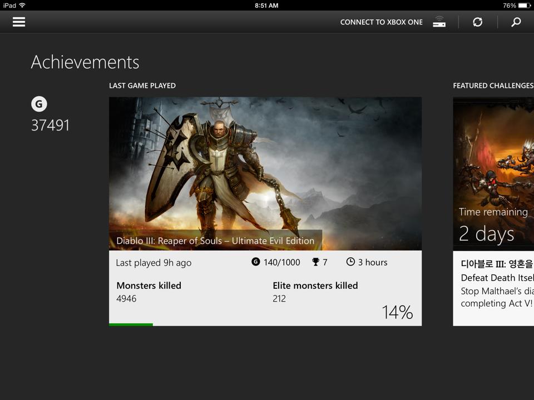The width and height of the screenshot is (534, 400).
Task: Click the Connect to Xbox One label
Action: click(x=381, y=22)
